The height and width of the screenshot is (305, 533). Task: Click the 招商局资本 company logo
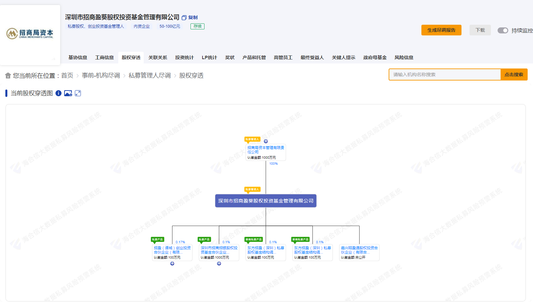(x=30, y=33)
